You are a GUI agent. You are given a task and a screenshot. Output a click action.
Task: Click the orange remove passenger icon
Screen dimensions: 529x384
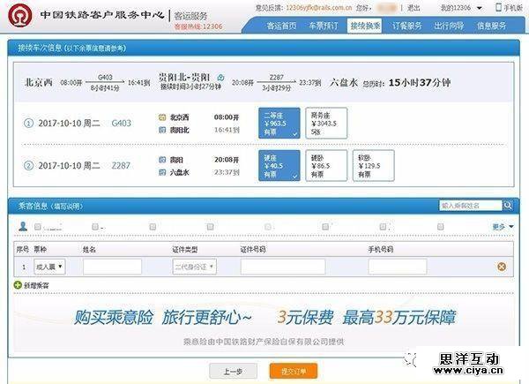502,267
